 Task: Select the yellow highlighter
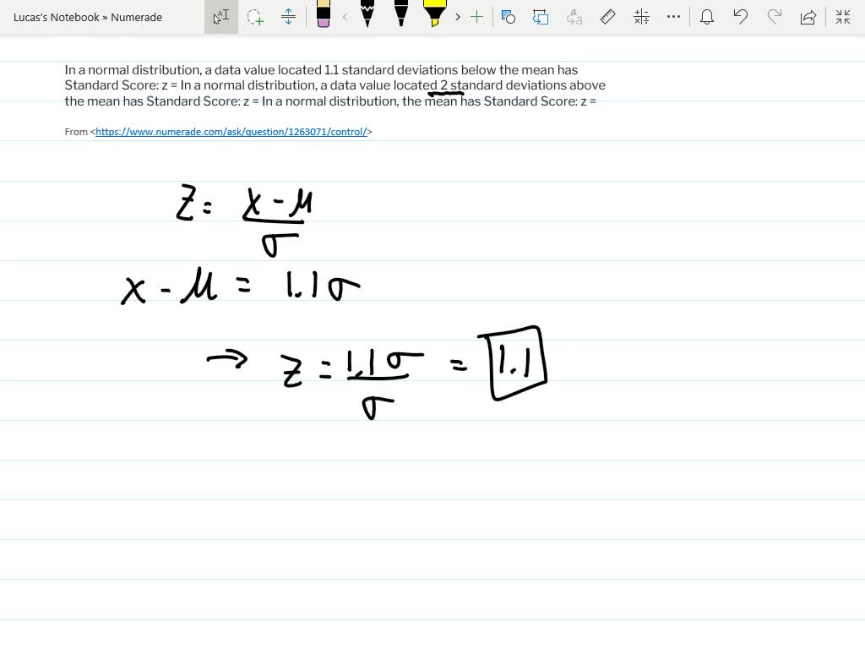click(x=434, y=14)
